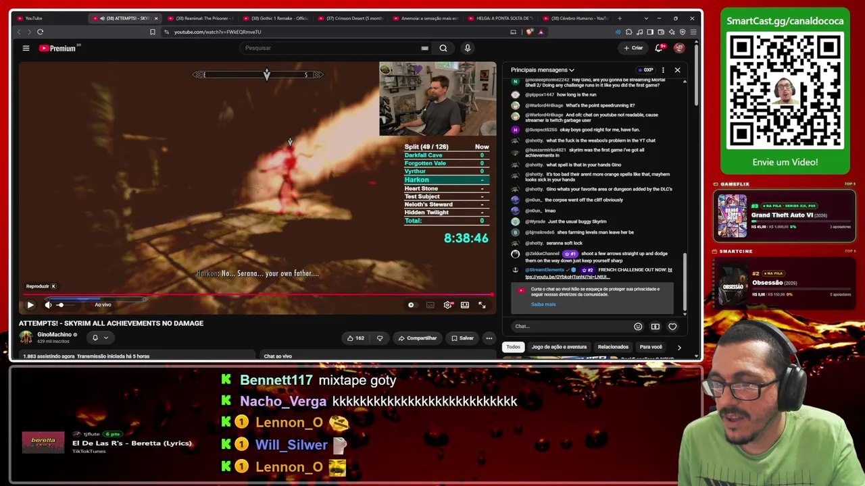Switch to the HELGA: A PONTA SOLTA tab

point(499,18)
